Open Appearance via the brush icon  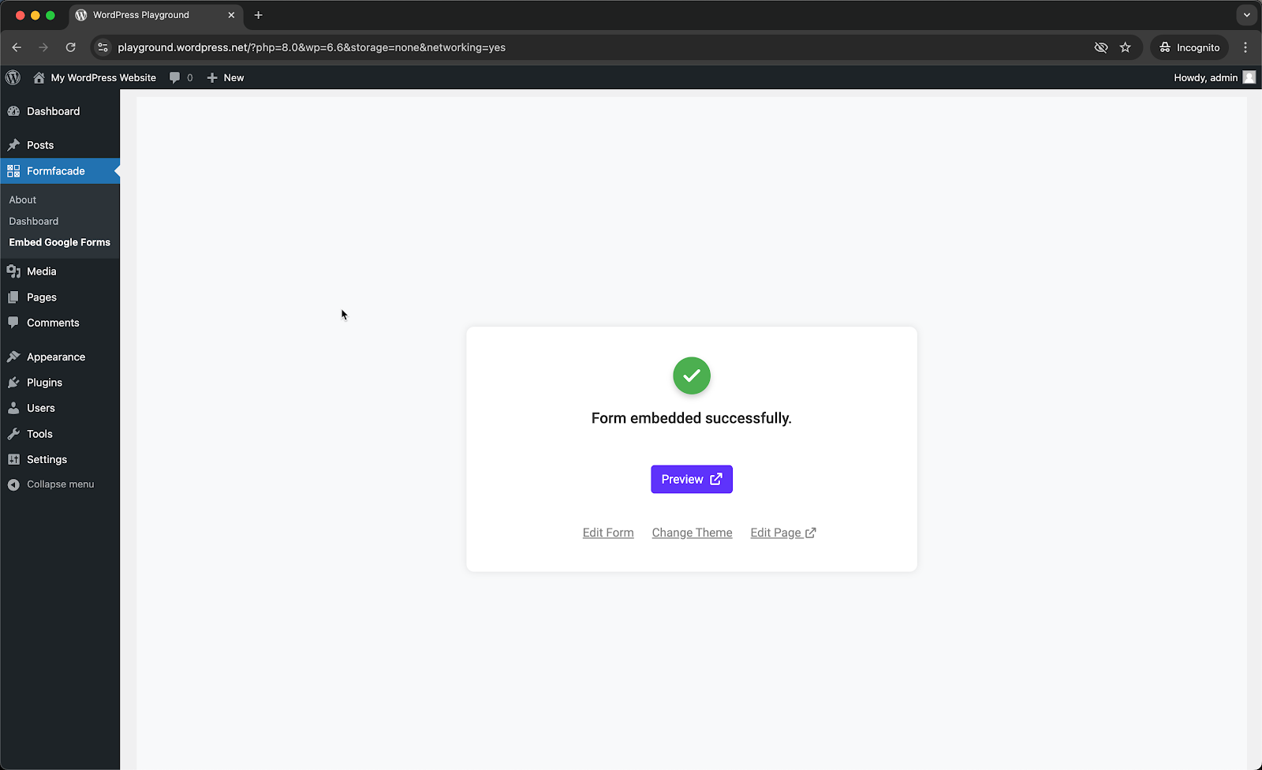point(14,357)
